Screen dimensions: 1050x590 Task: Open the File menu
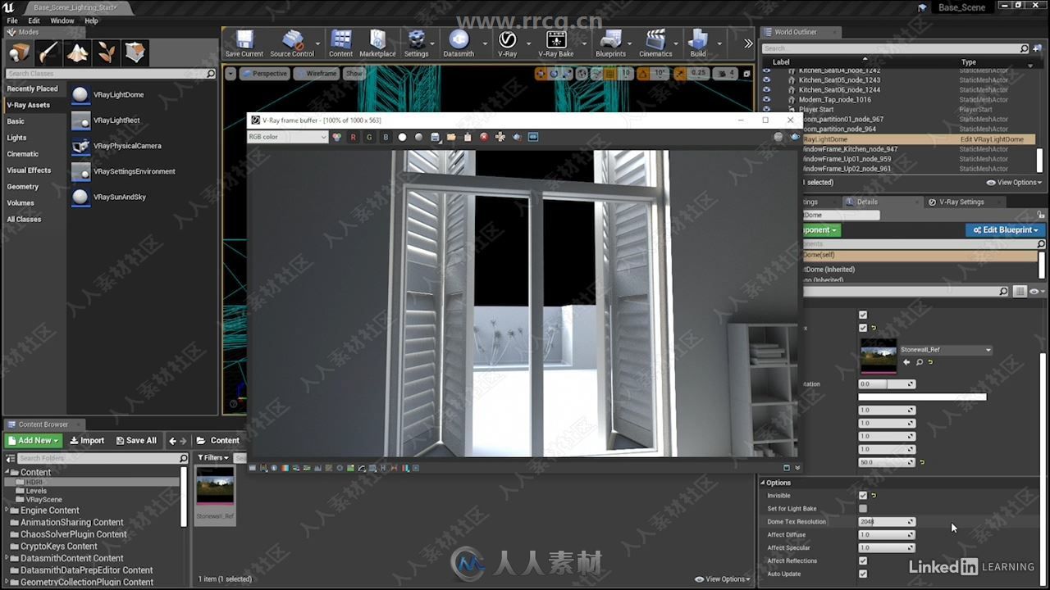pos(12,20)
